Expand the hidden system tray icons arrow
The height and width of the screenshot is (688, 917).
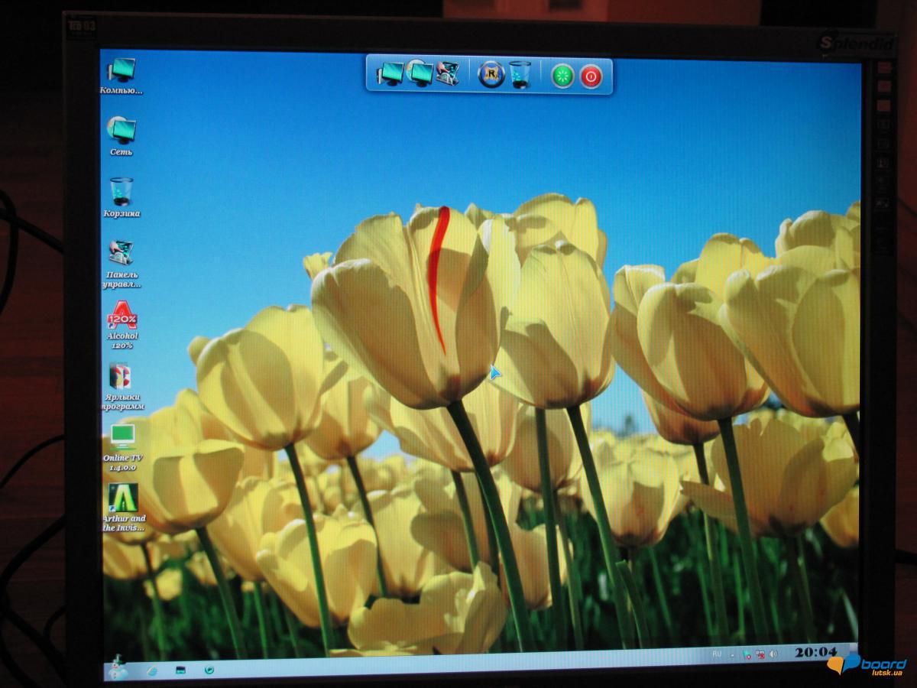click(x=732, y=655)
